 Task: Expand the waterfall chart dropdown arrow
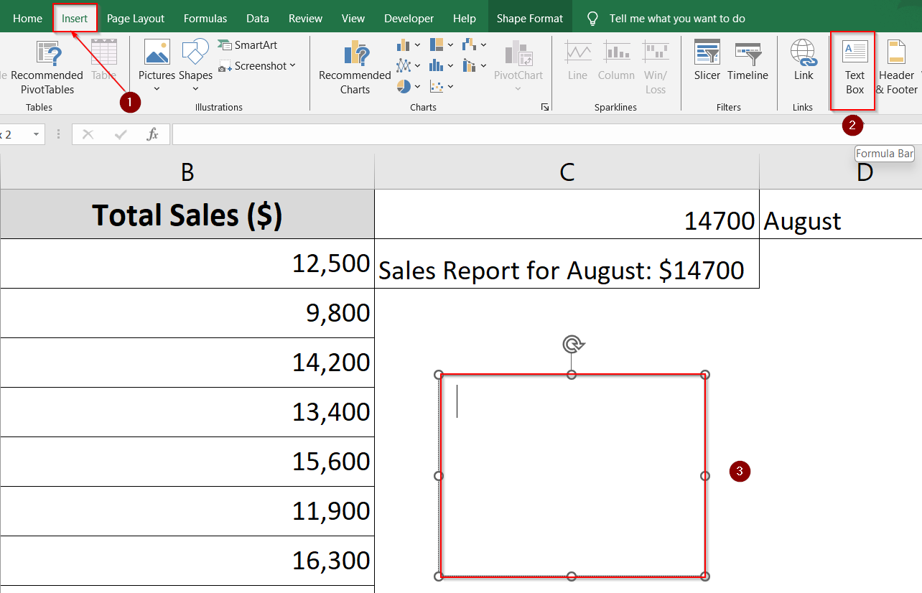[x=483, y=45]
